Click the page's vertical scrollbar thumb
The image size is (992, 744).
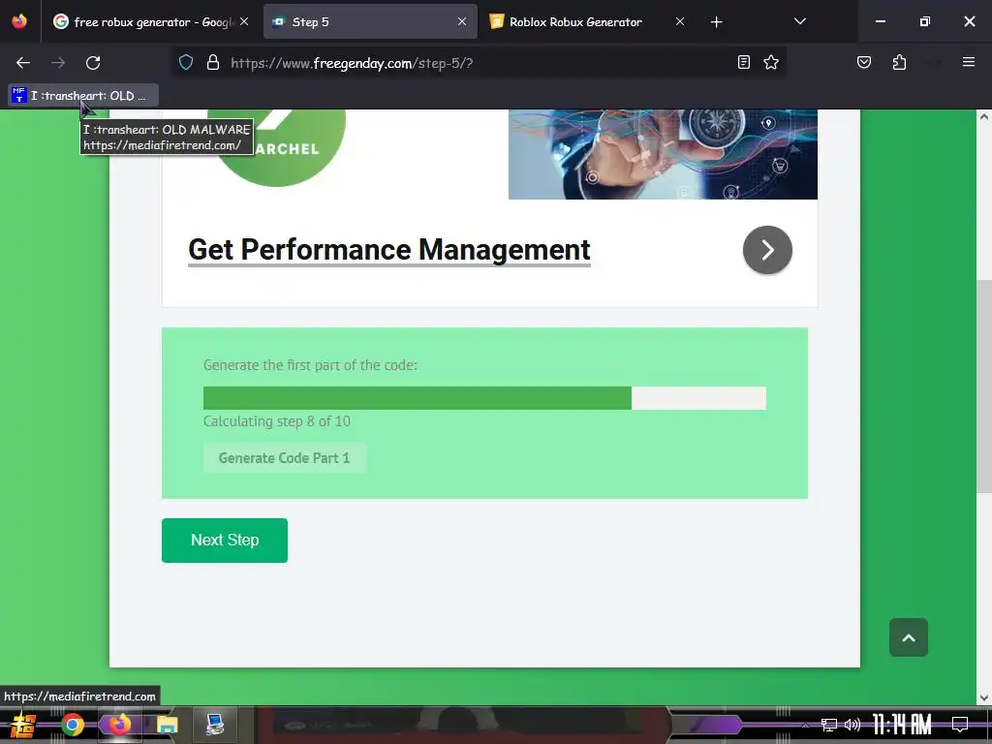[x=984, y=386]
